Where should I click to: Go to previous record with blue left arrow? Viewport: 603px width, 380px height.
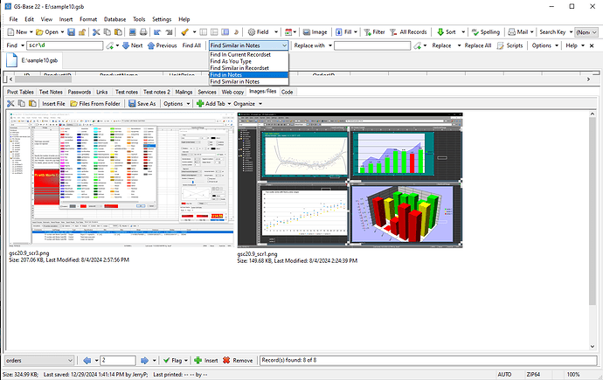click(x=87, y=361)
